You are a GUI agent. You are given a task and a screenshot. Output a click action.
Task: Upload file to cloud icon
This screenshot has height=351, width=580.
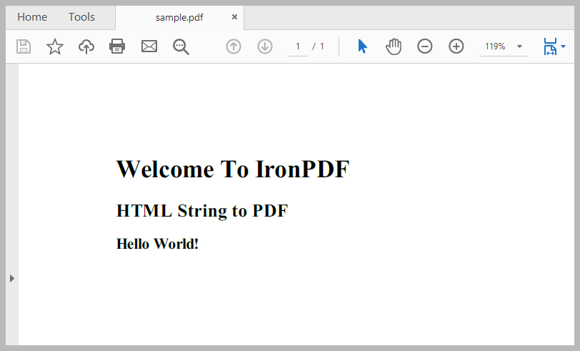click(x=86, y=46)
